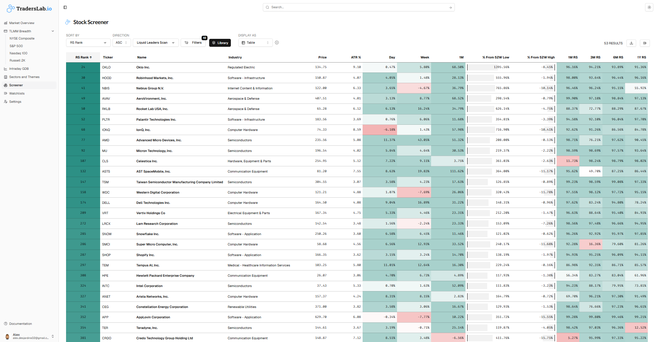Open OKLO ticker link
This screenshot has height=342, width=654.
[106, 67]
